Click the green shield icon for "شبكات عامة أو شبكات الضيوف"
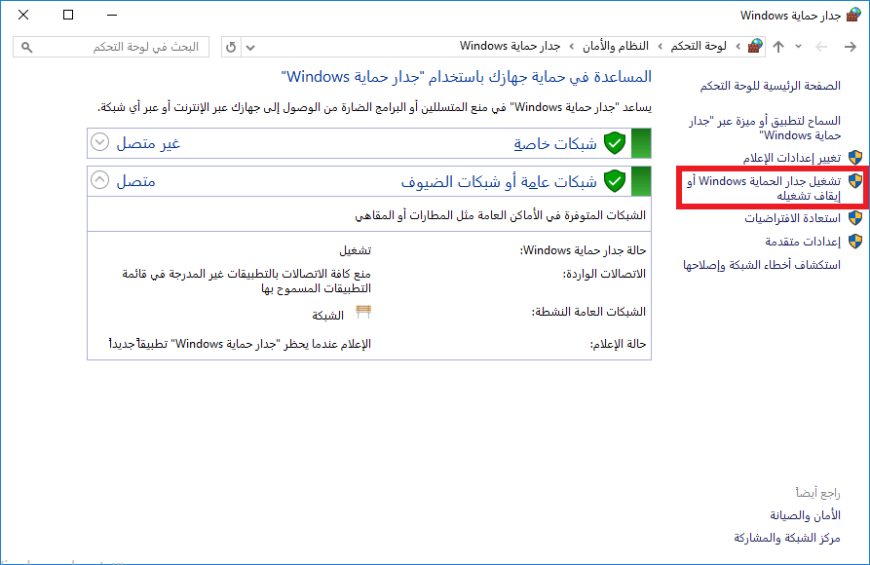This screenshot has width=870, height=565. coord(615,181)
